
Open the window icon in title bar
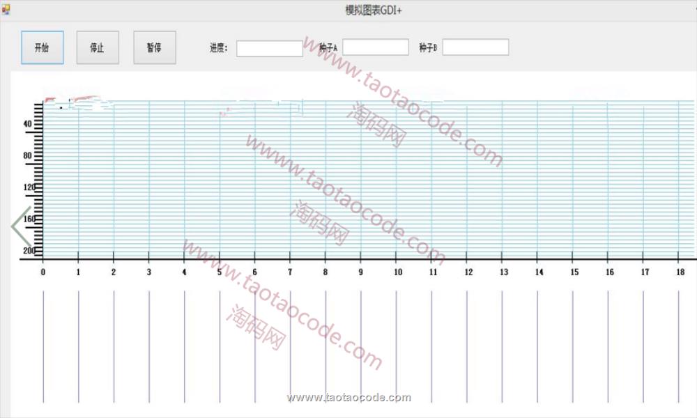click(x=6, y=10)
